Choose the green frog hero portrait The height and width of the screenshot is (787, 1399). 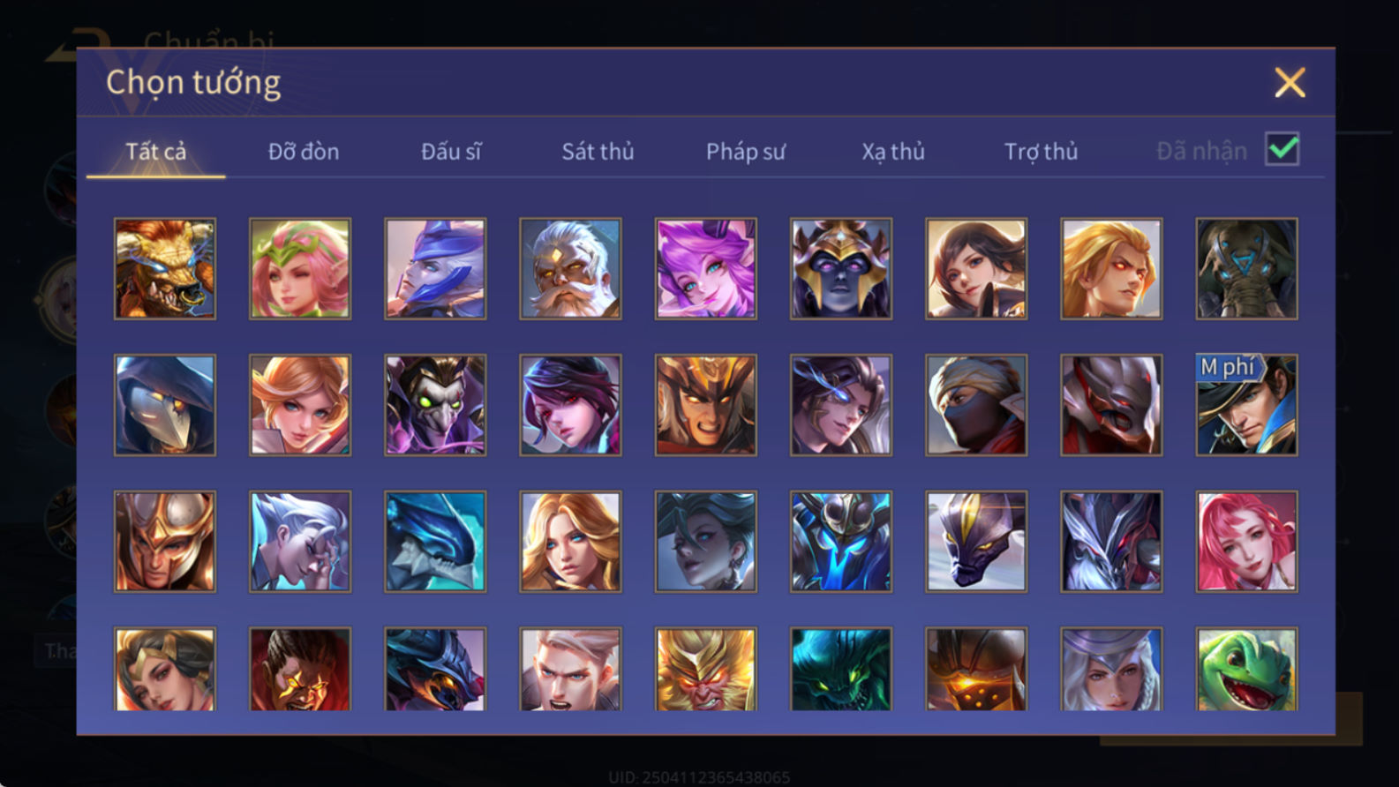(x=1246, y=669)
